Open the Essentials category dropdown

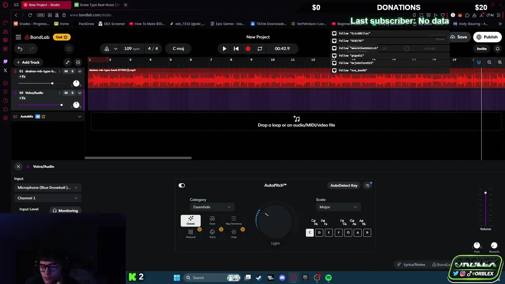point(212,207)
